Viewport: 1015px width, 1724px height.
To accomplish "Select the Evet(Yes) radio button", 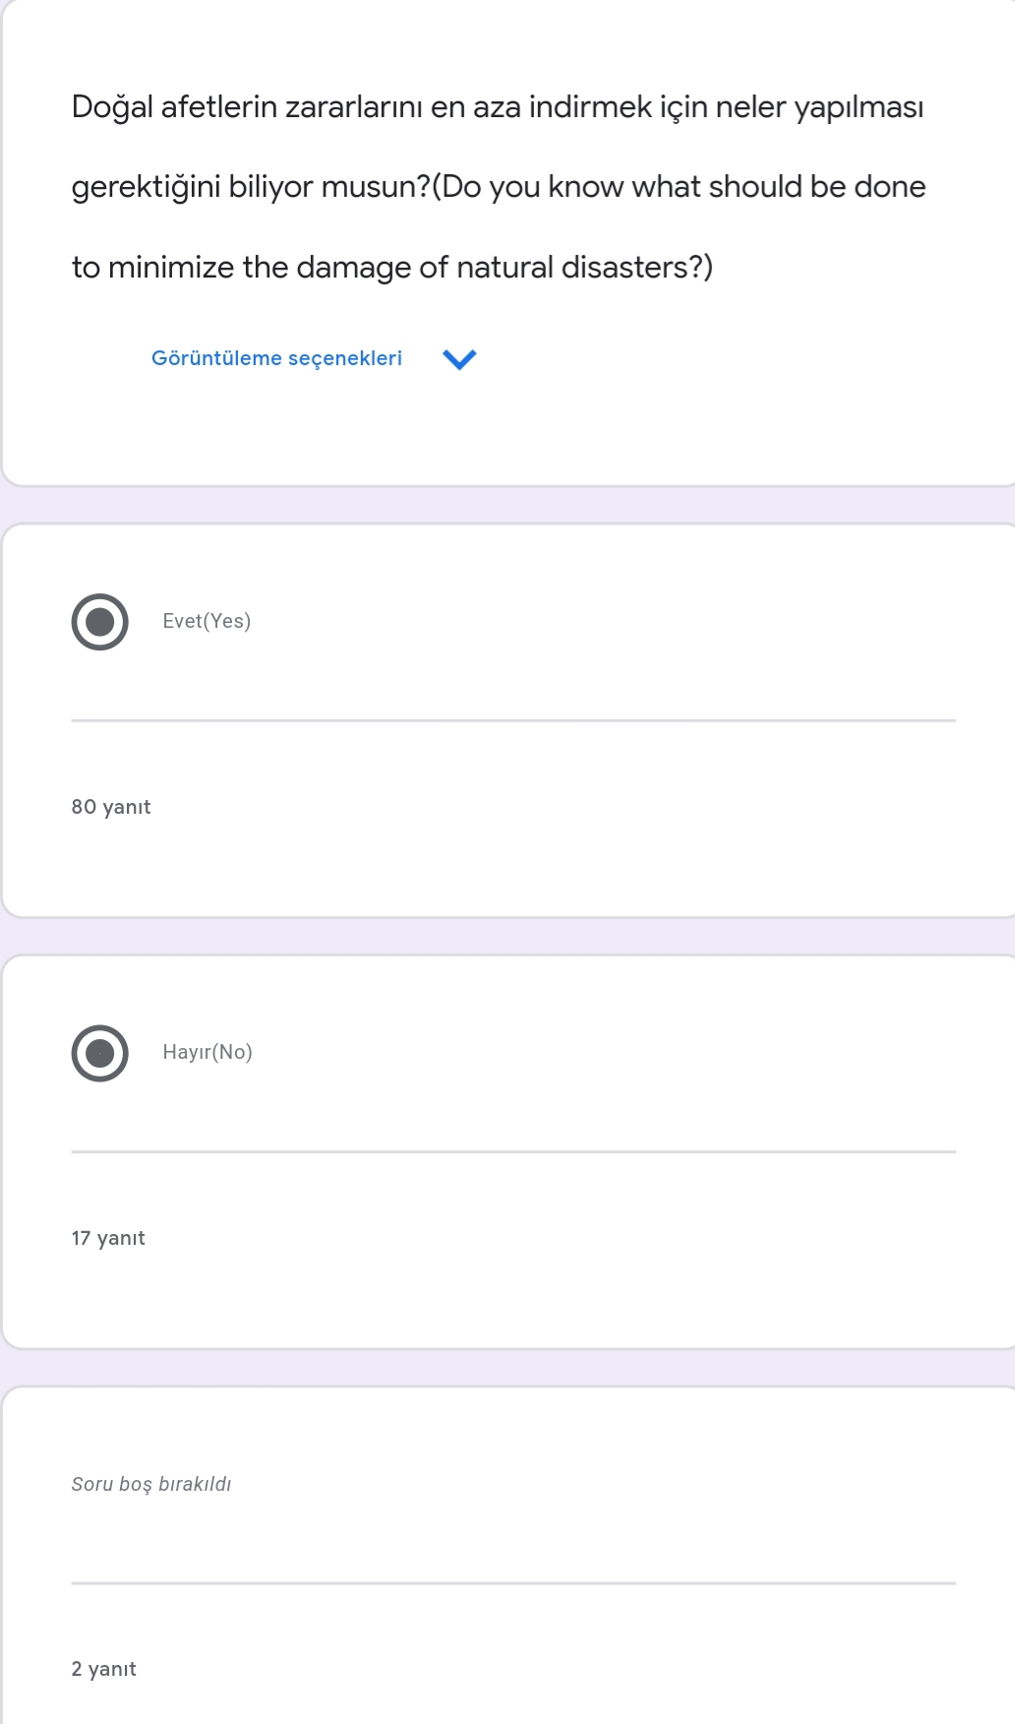I will point(100,622).
